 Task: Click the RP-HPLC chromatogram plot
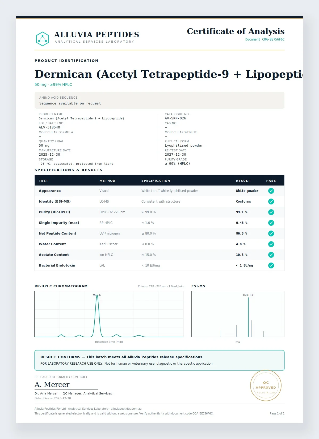point(109,314)
